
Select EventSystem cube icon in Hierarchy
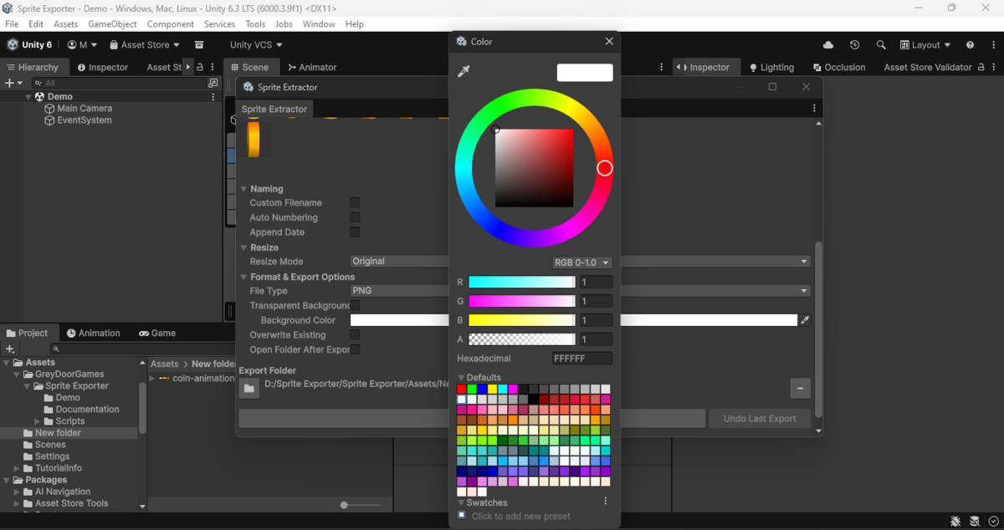pos(49,120)
